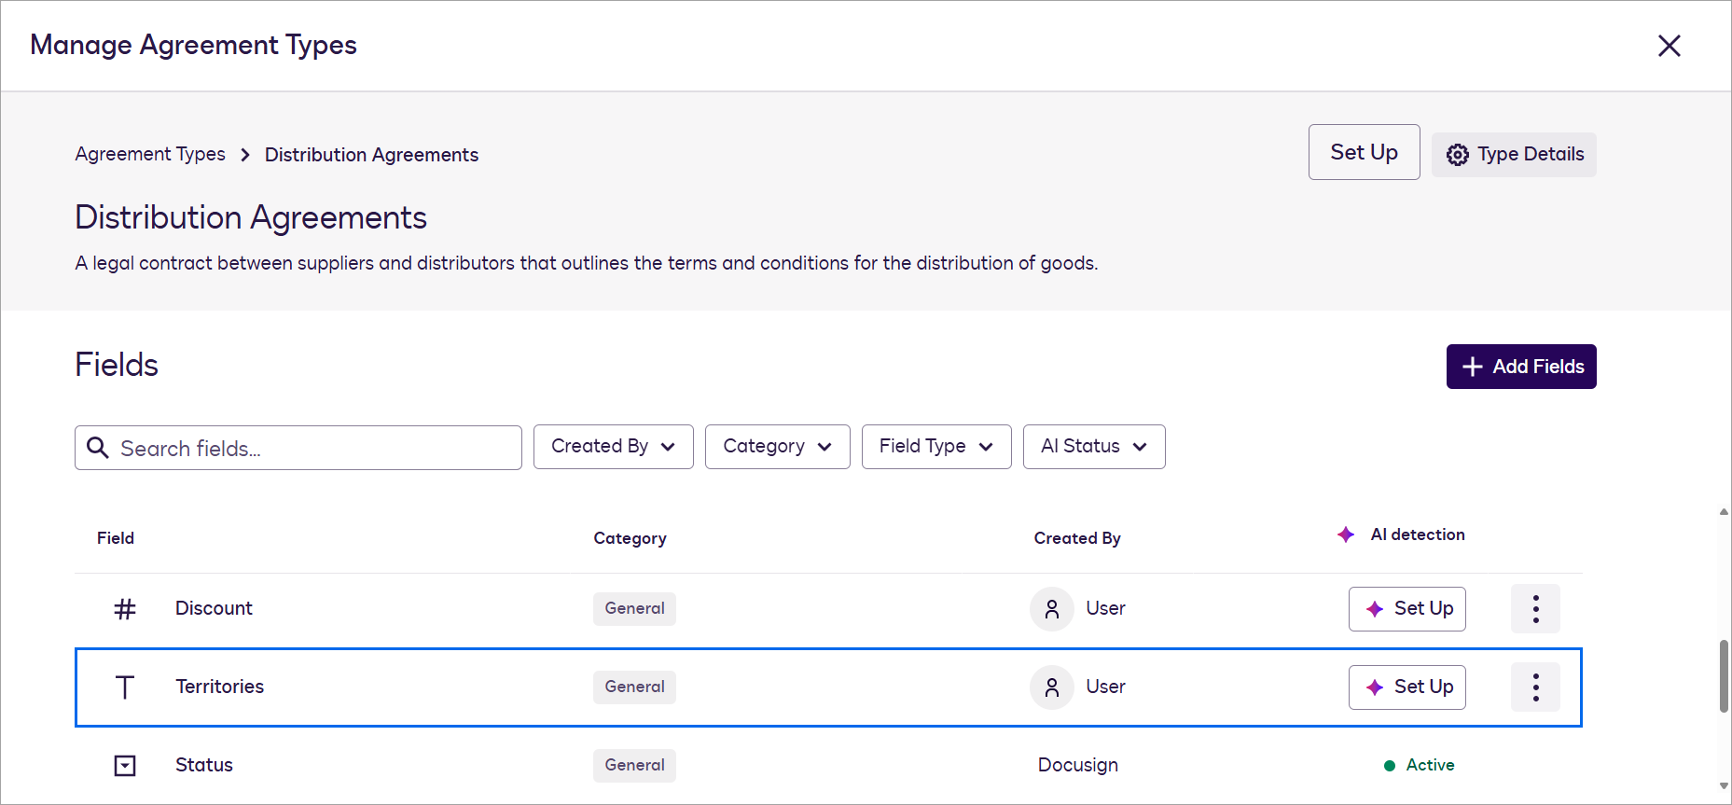Open the Field Type filter dropdown

(x=936, y=447)
